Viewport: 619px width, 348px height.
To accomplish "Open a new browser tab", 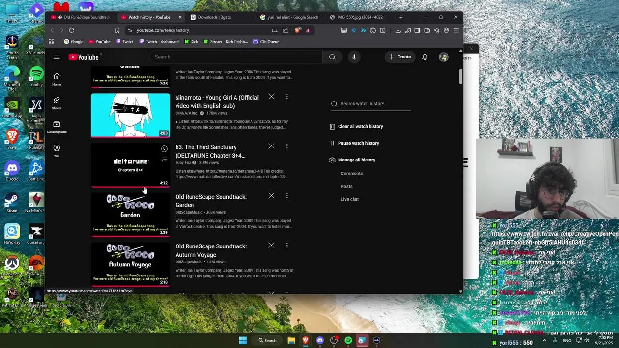I will [401, 17].
